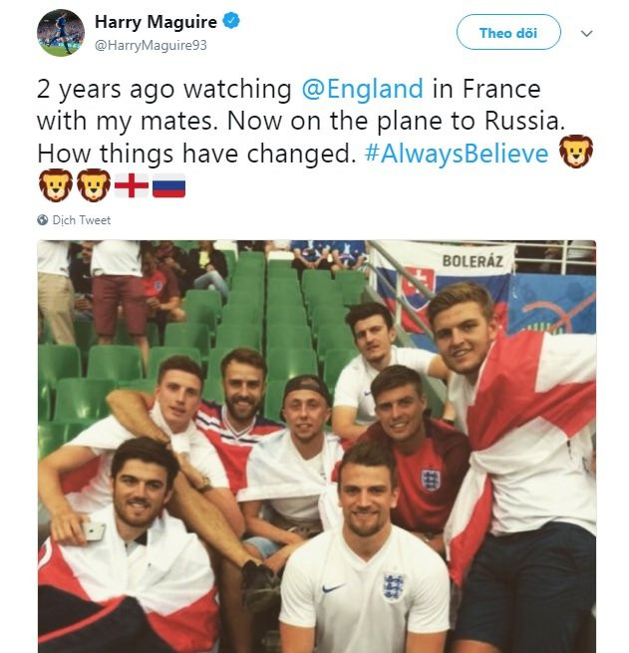Expand the tweet options chevron

coord(586,33)
